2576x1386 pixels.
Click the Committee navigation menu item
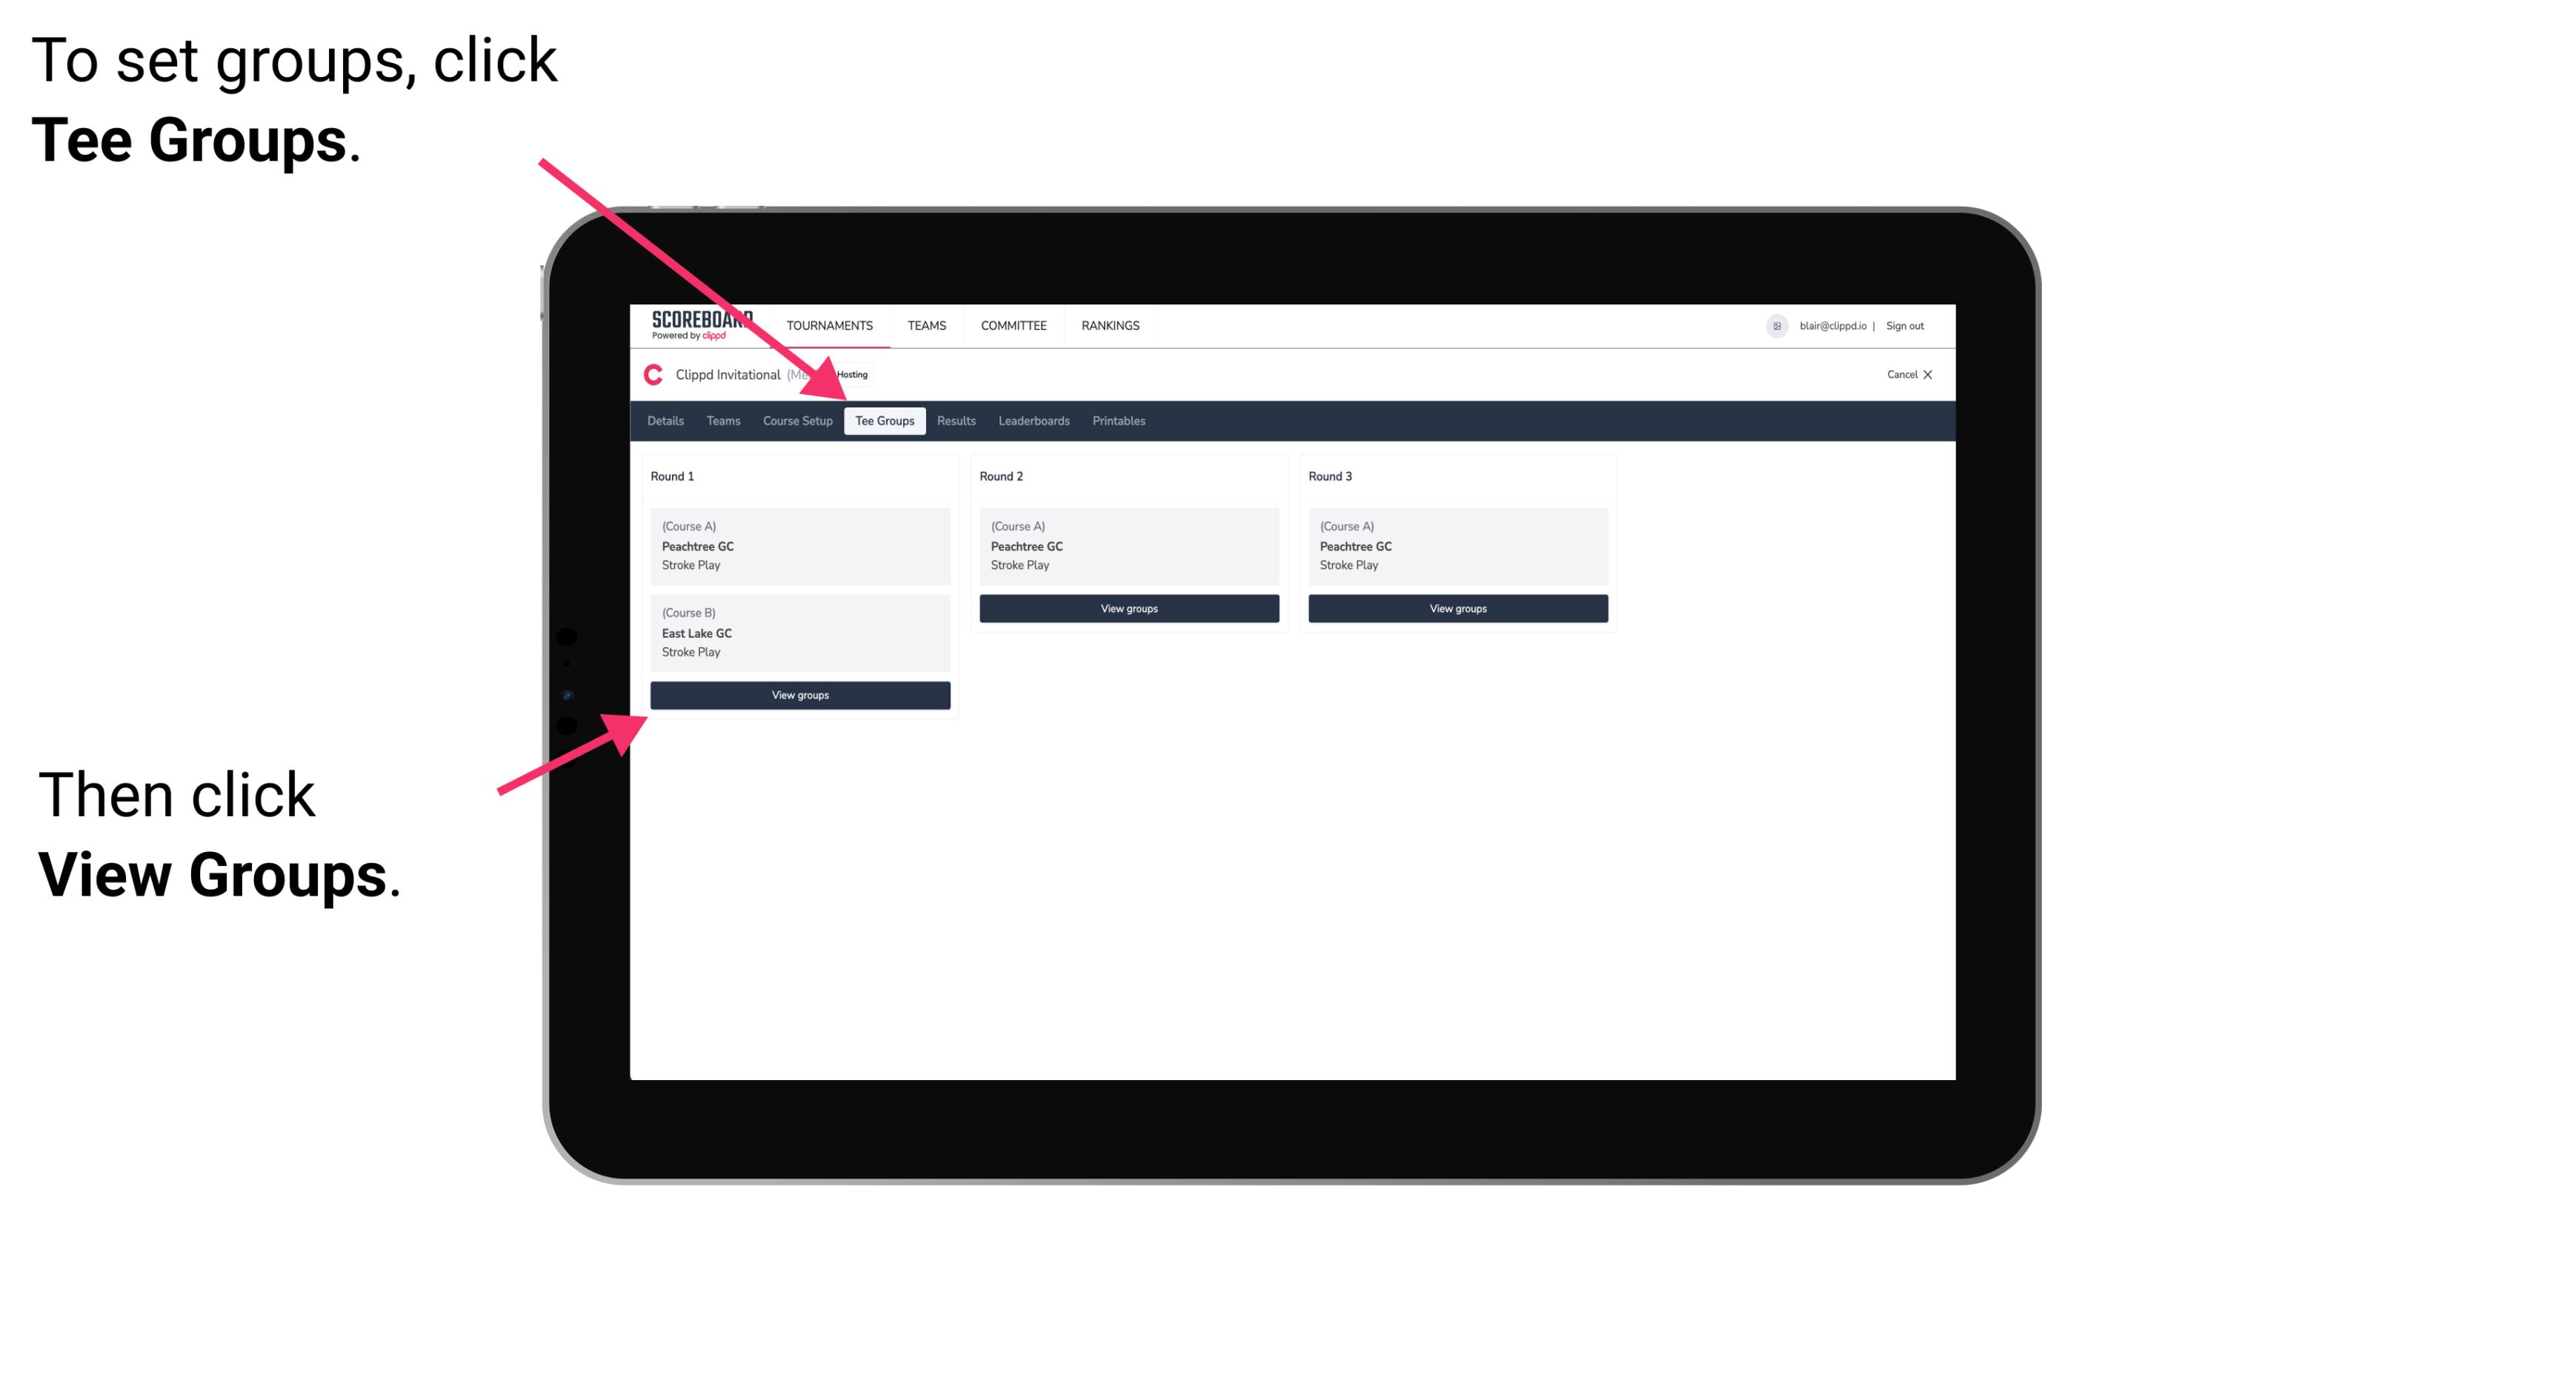tap(1012, 326)
